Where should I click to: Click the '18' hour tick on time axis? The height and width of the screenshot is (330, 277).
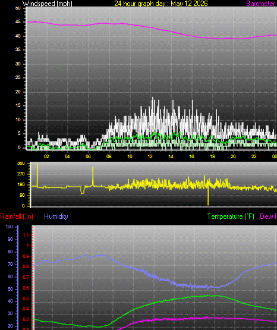(212, 156)
